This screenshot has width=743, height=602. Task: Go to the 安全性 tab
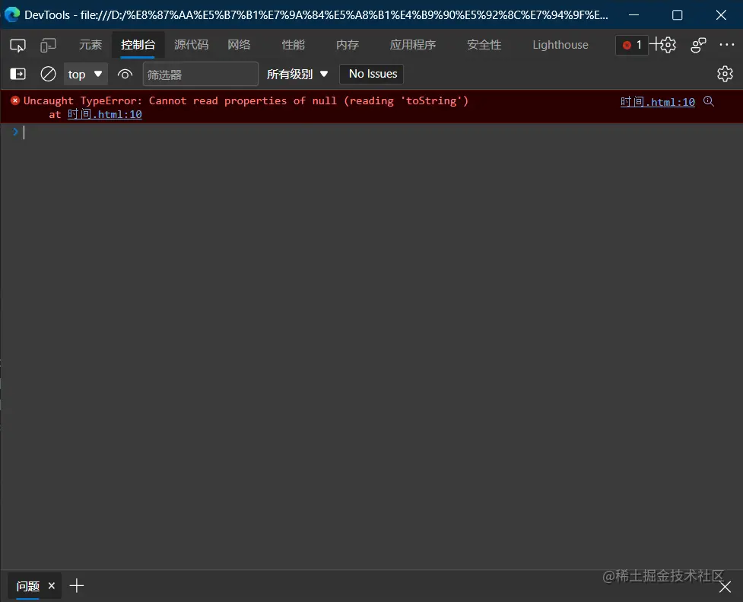[x=484, y=45]
